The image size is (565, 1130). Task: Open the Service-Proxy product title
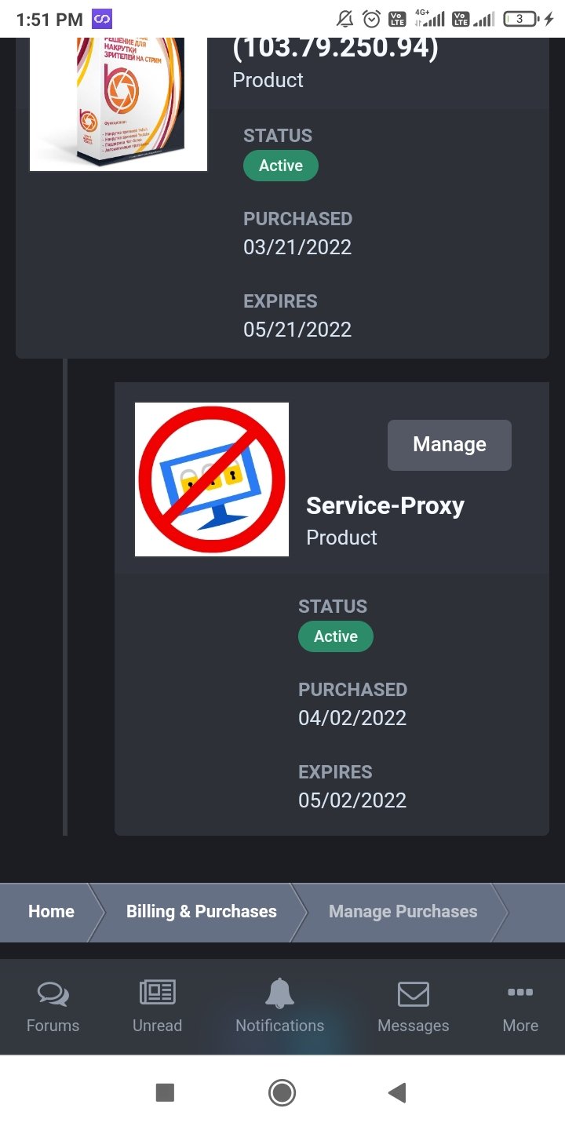[x=385, y=505]
